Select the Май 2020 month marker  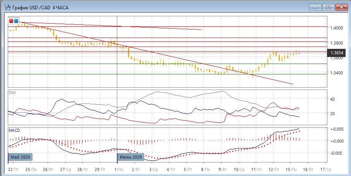coord(20,157)
